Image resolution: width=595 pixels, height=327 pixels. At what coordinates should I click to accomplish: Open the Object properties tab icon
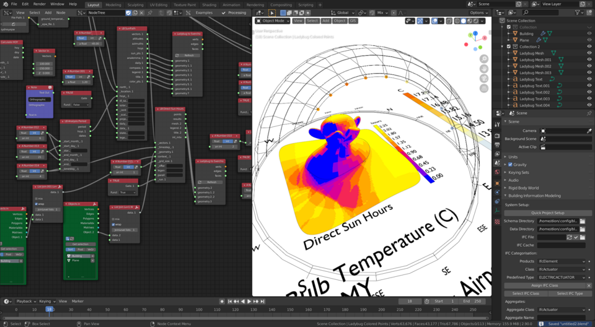[497, 183]
